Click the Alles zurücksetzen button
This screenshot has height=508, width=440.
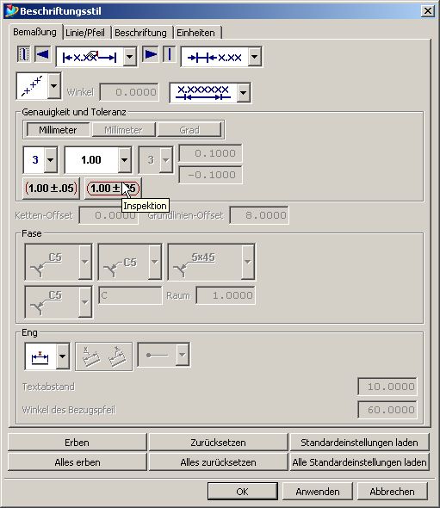click(x=218, y=462)
